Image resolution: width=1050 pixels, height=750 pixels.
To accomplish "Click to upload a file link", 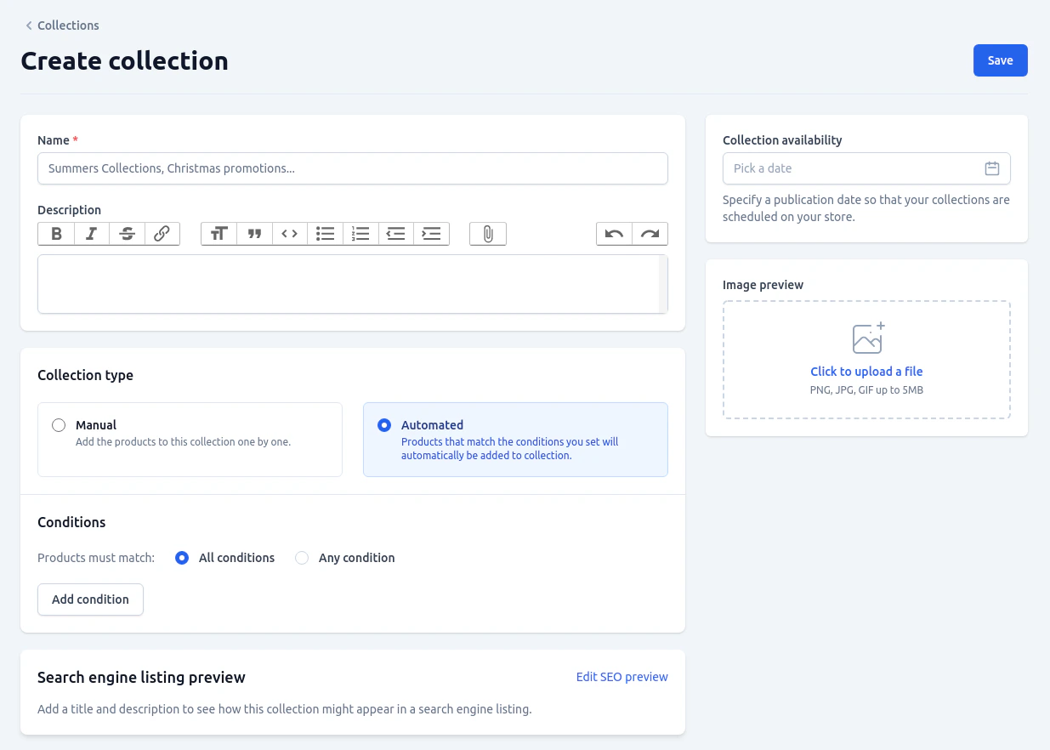I will 866,372.
